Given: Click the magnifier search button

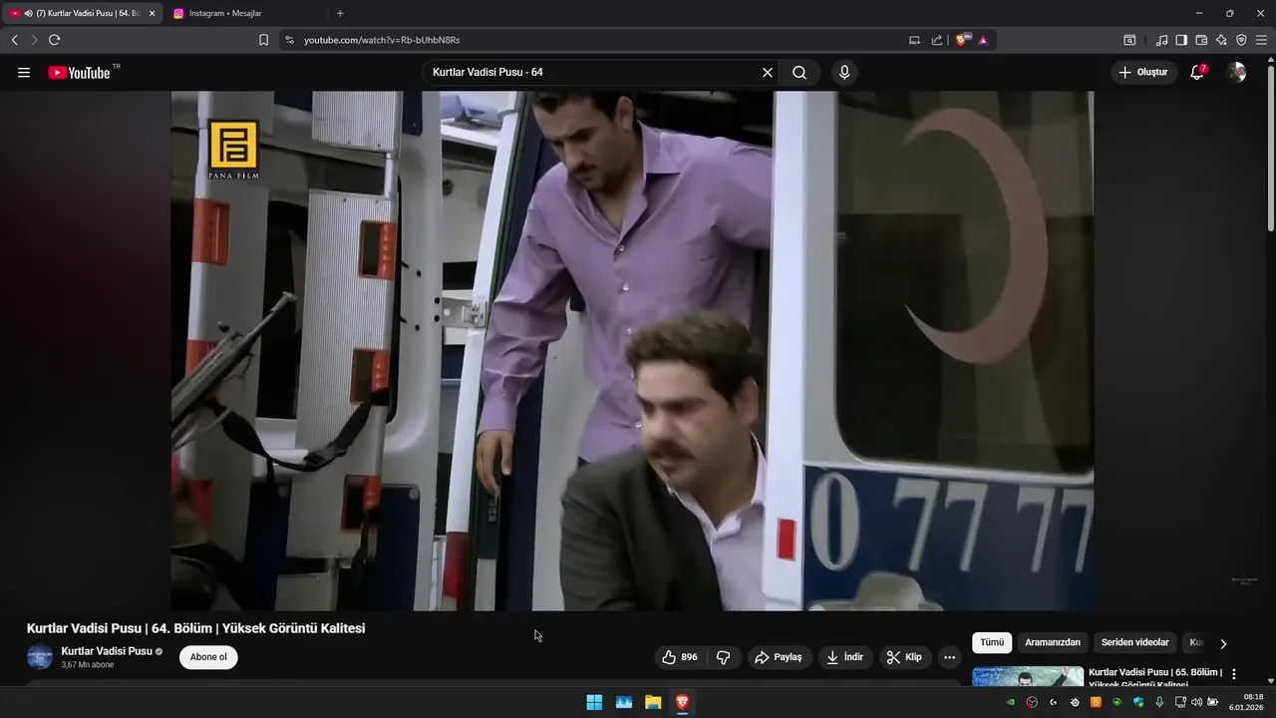Looking at the screenshot, I should [x=799, y=72].
